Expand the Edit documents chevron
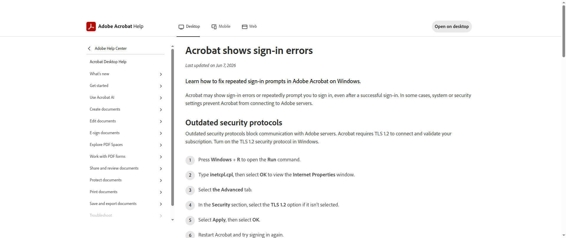Screen dimensions: 566x238 161,122
